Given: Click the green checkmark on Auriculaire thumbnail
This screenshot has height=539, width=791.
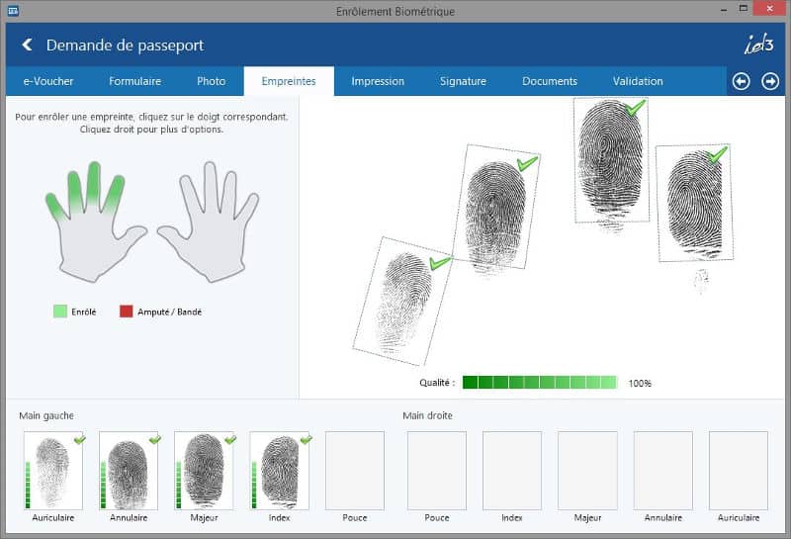Looking at the screenshot, I should coord(80,440).
